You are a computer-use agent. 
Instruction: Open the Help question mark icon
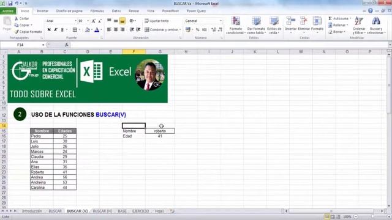point(370,11)
